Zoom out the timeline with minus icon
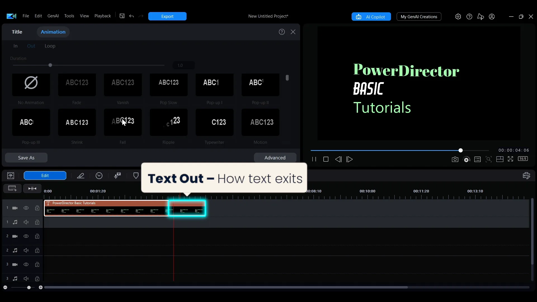Image resolution: width=537 pixels, height=302 pixels. click(x=5, y=287)
